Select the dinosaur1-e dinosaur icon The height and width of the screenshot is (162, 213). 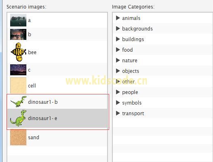[18, 118]
